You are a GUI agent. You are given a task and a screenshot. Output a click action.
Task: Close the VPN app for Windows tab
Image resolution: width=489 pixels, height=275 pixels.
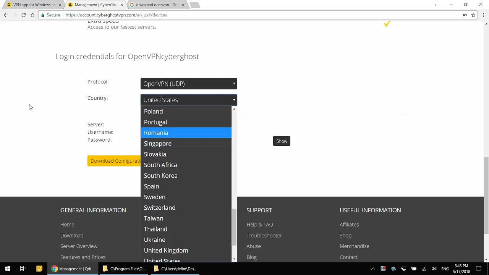(x=60, y=5)
